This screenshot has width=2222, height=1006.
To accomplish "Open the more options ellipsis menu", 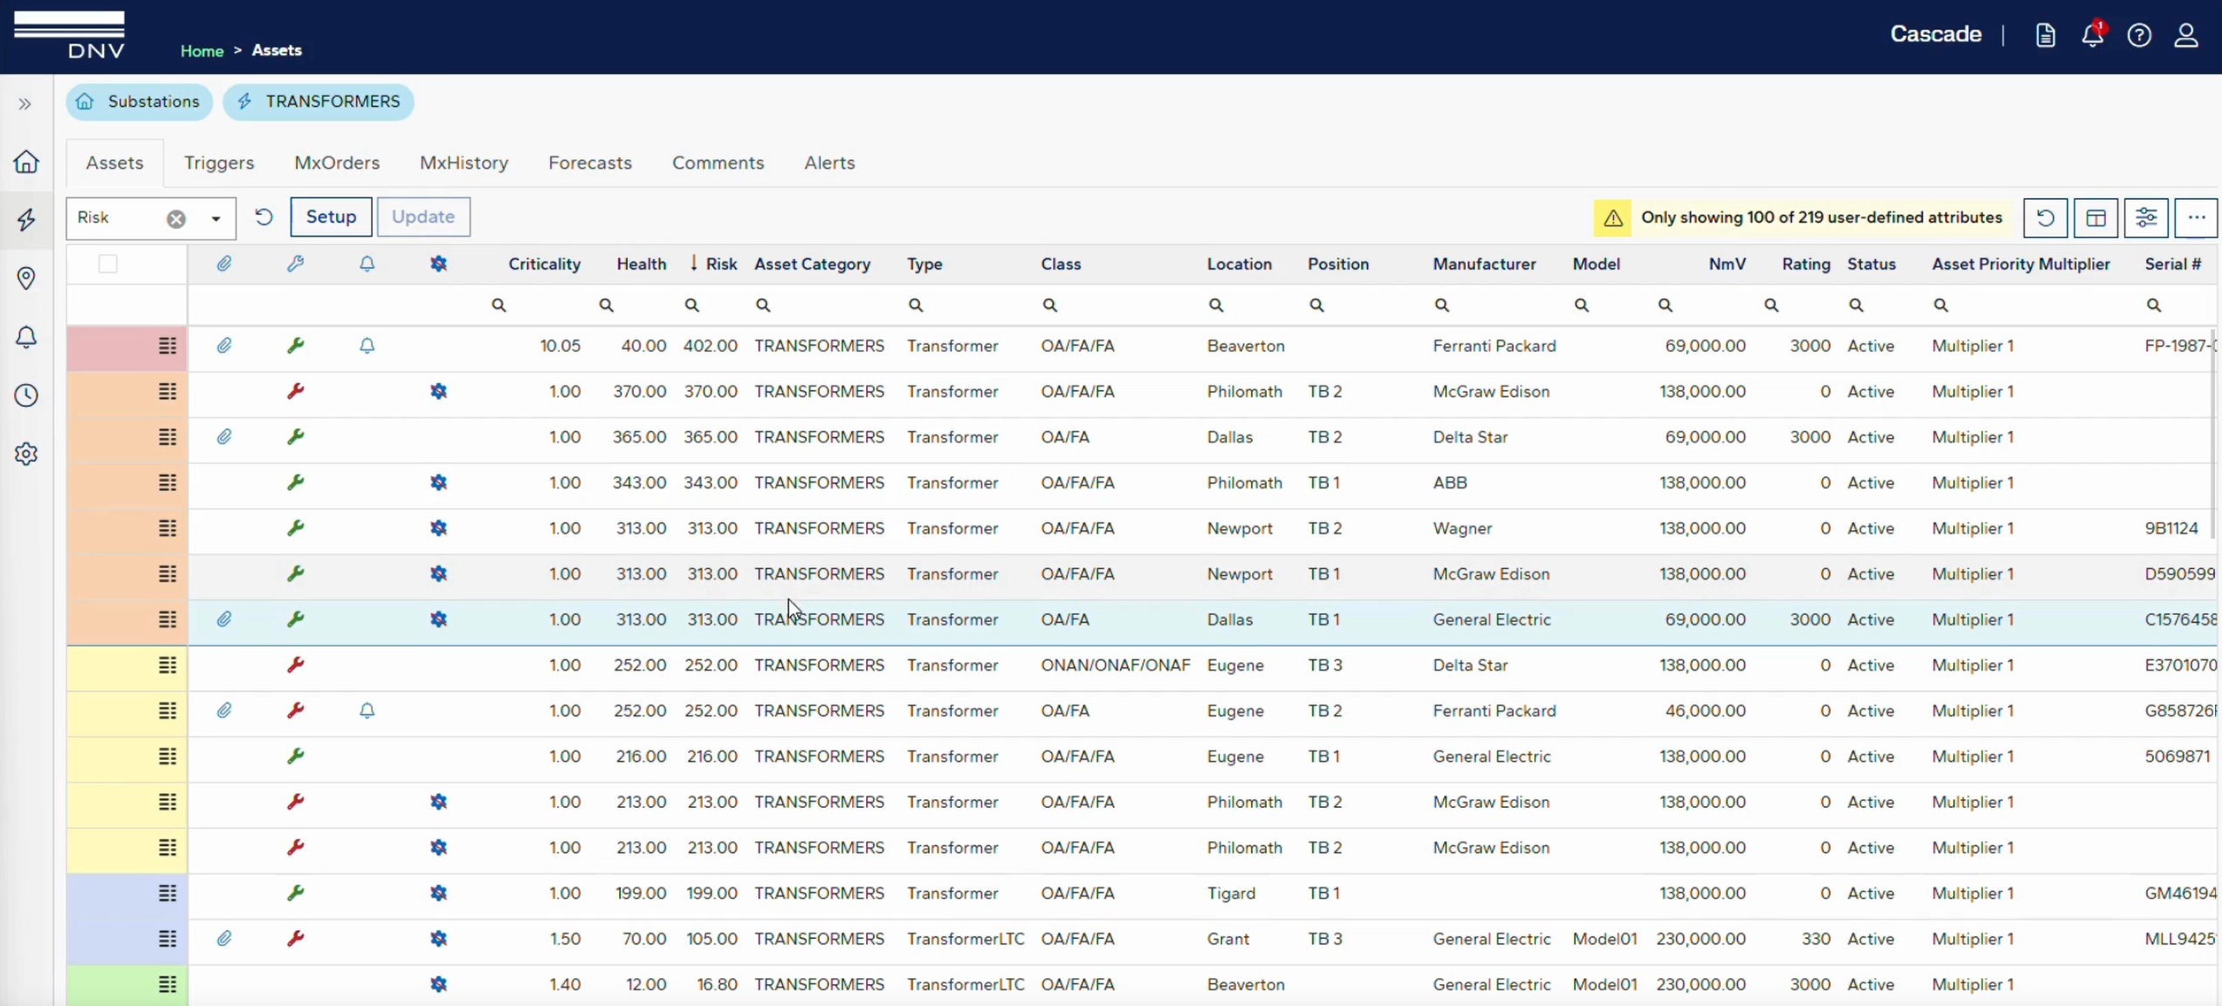I will (x=2196, y=218).
